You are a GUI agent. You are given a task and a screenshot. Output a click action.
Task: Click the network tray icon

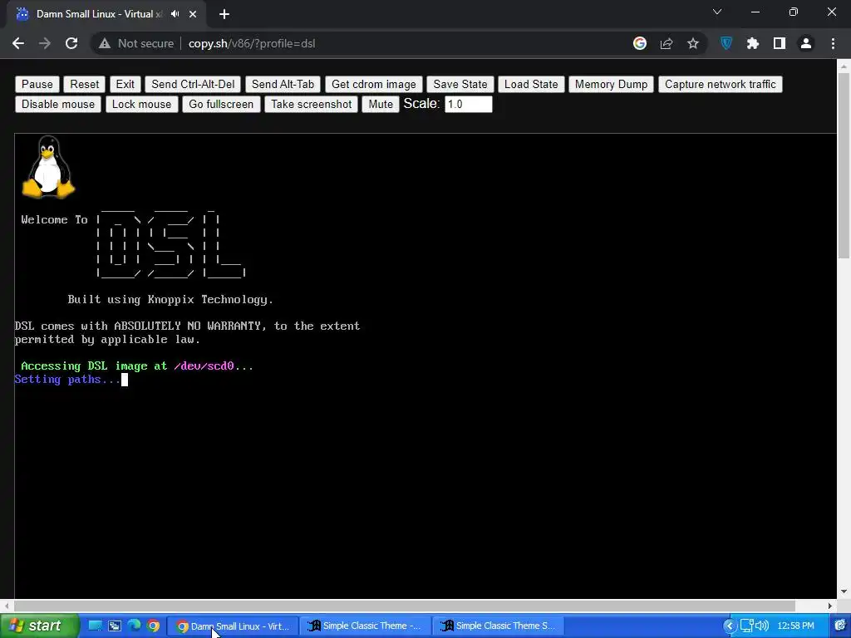(747, 626)
